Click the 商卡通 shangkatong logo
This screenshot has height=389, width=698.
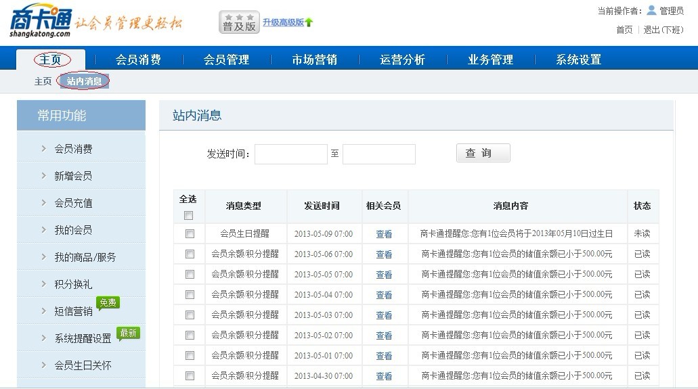point(41,22)
